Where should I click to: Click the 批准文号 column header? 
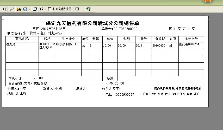pyautogui.click(x=191, y=39)
